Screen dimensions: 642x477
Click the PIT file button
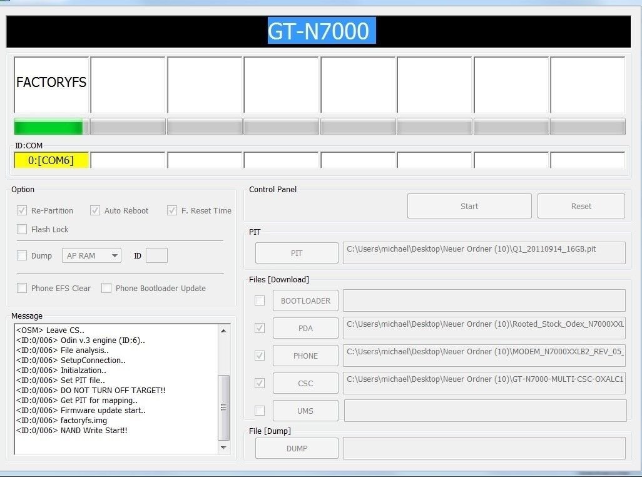pyautogui.click(x=297, y=253)
